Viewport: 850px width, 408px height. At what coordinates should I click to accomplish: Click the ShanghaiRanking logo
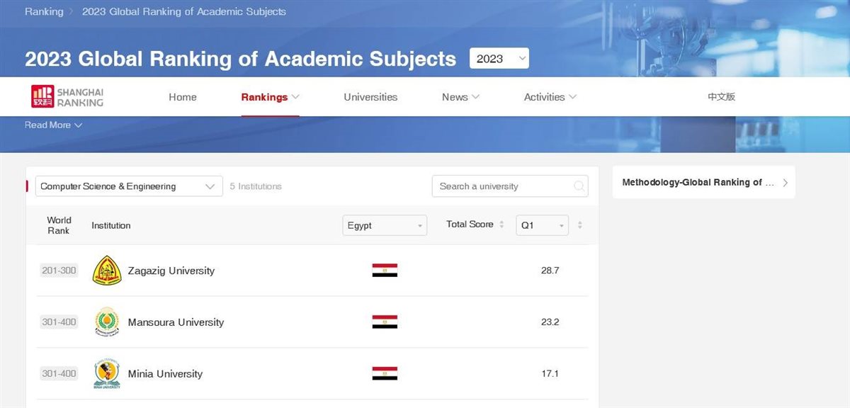(x=67, y=97)
